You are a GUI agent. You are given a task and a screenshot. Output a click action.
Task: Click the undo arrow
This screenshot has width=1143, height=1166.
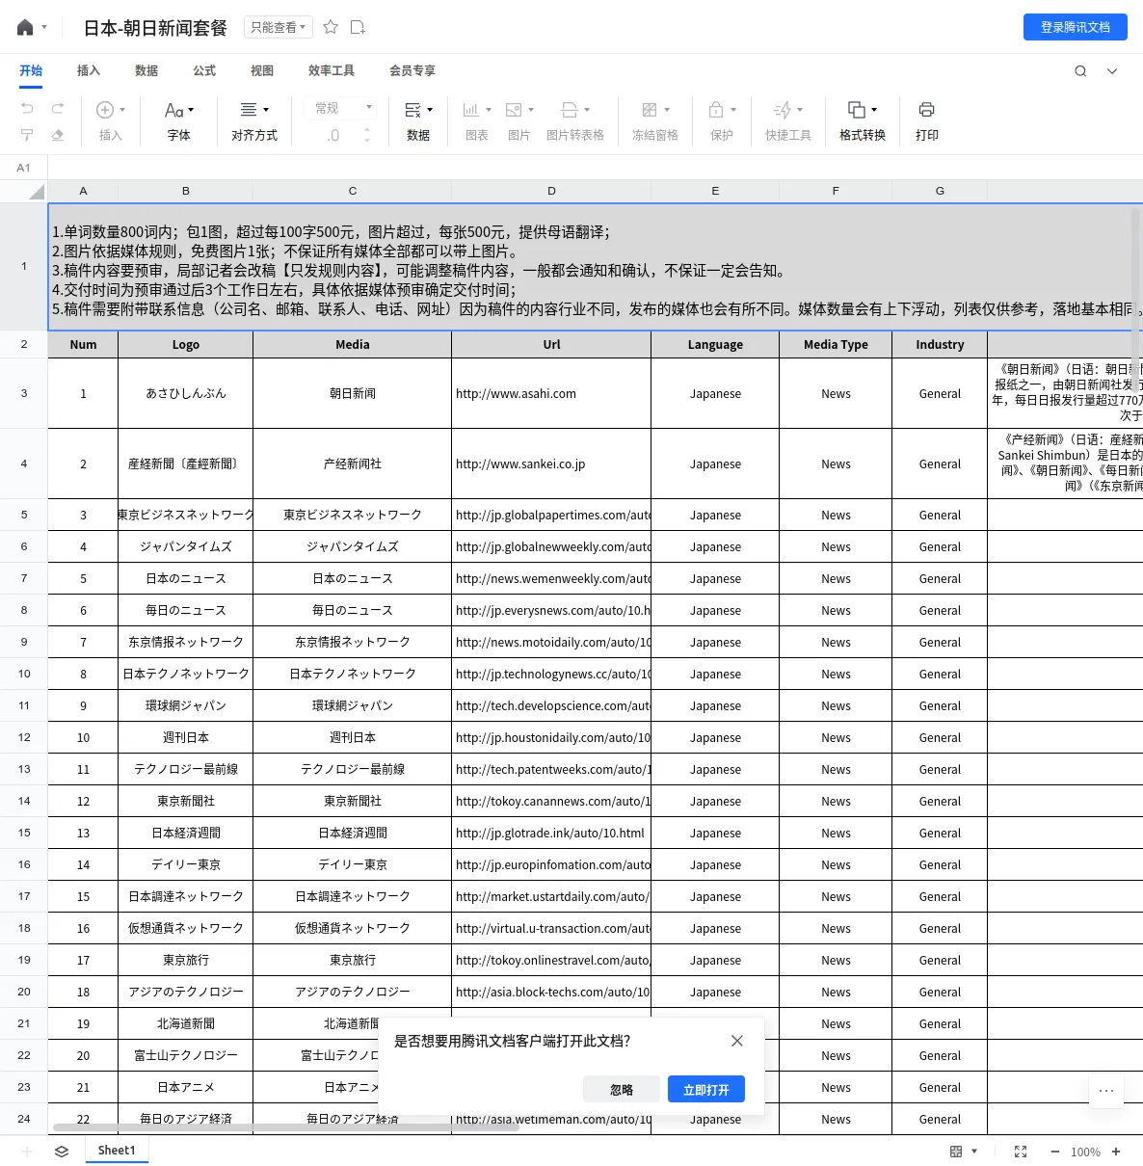click(27, 109)
